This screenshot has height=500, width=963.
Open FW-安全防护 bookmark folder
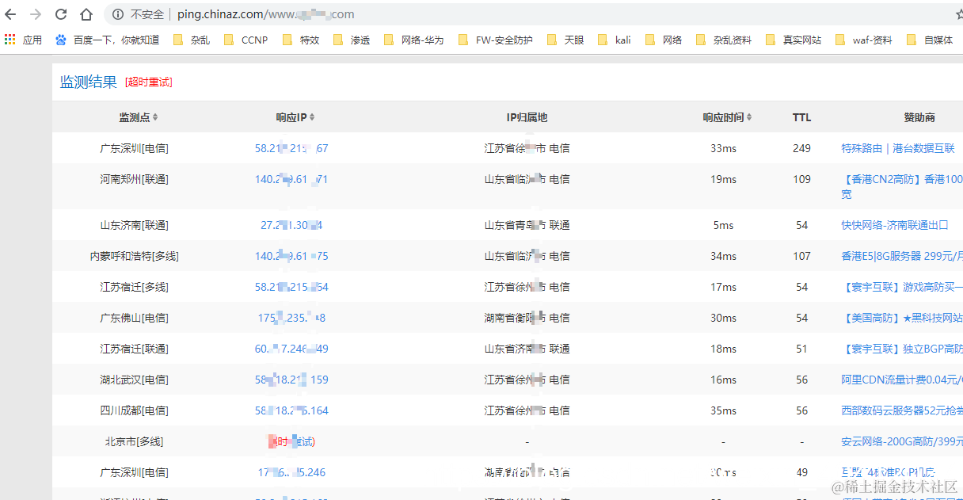tap(495, 40)
